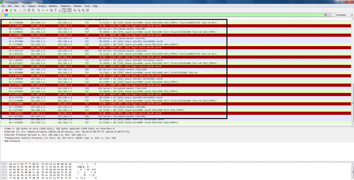Expand the Ethernet II details row
This screenshot has height=180, width=354.
[2, 132]
